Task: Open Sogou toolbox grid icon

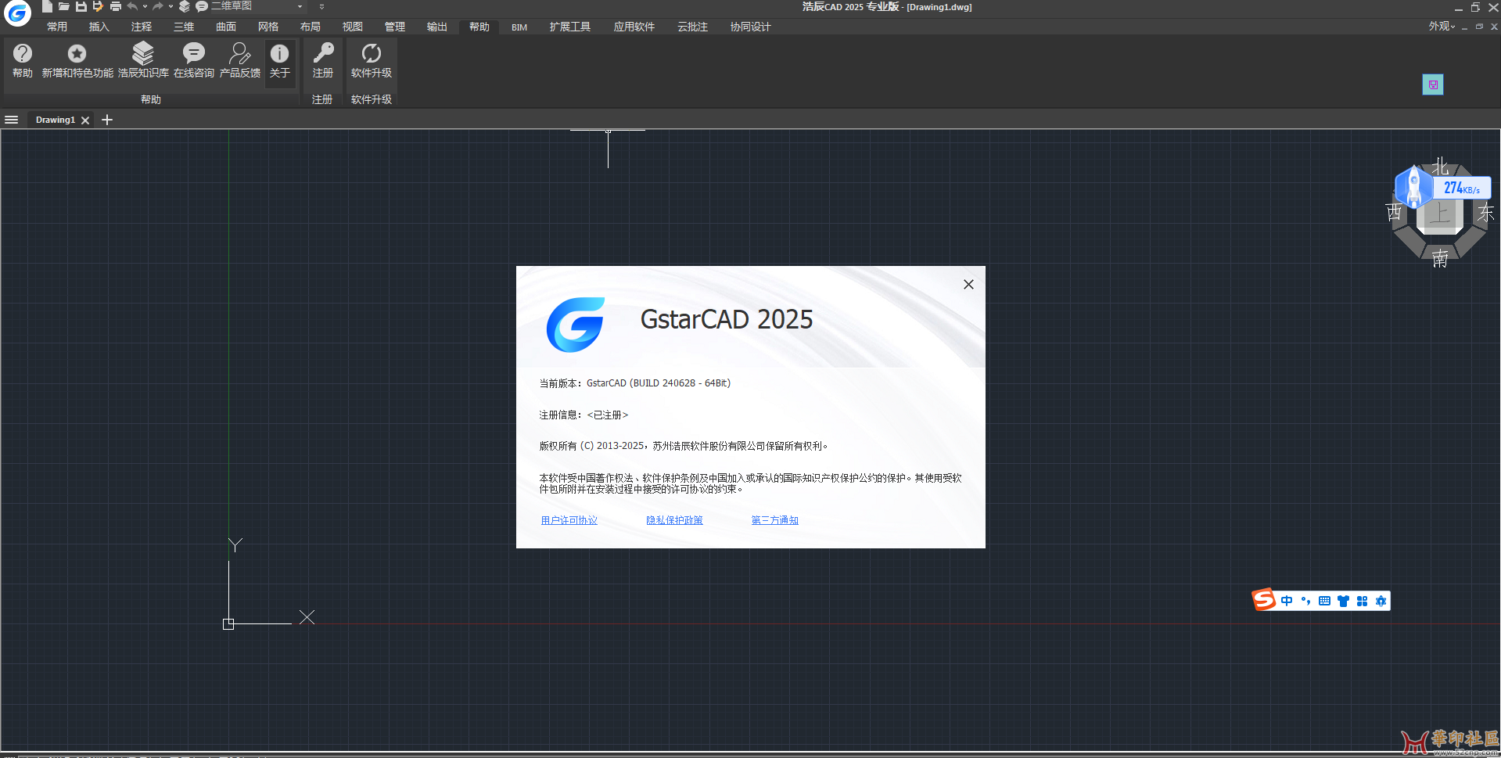Action: [1362, 601]
